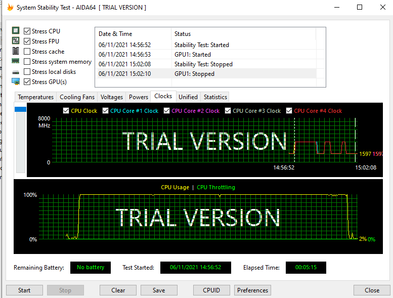Minimize the System Stability Test window
Screen dimensions: 393x298
(337, 7)
